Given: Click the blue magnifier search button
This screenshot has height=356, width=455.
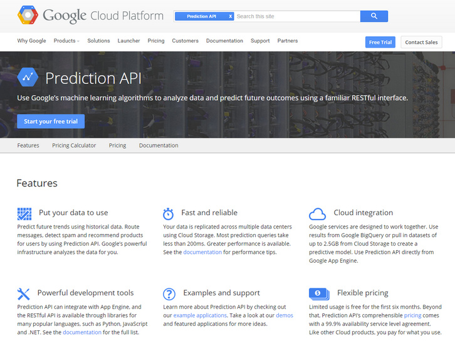Looking at the screenshot, I should point(374,16).
